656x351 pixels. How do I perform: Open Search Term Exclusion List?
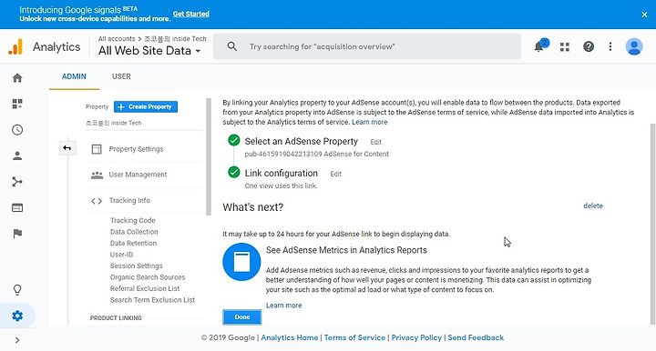pos(152,300)
